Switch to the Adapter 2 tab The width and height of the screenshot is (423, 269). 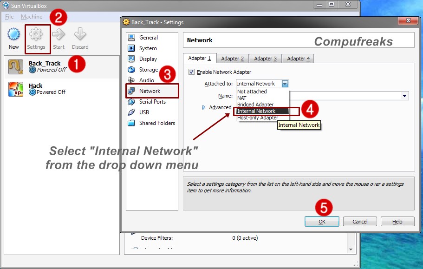(232, 58)
